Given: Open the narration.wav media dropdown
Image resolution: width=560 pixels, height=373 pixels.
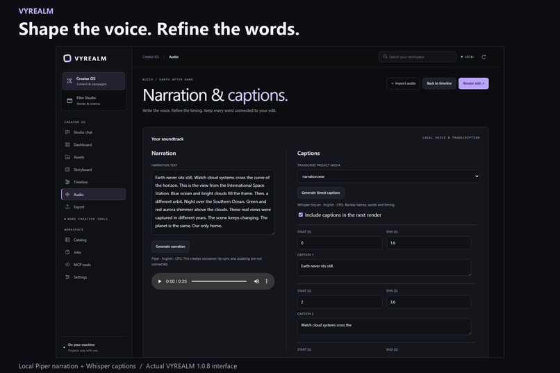Looking at the screenshot, I should pyautogui.click(x=388, y=176).
